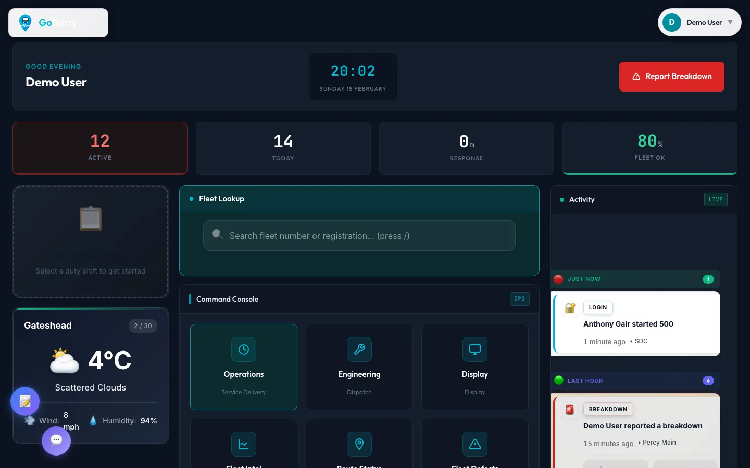Click the OPS badge in Command Console
Viewport: 750px width, 468px height.
519,299
